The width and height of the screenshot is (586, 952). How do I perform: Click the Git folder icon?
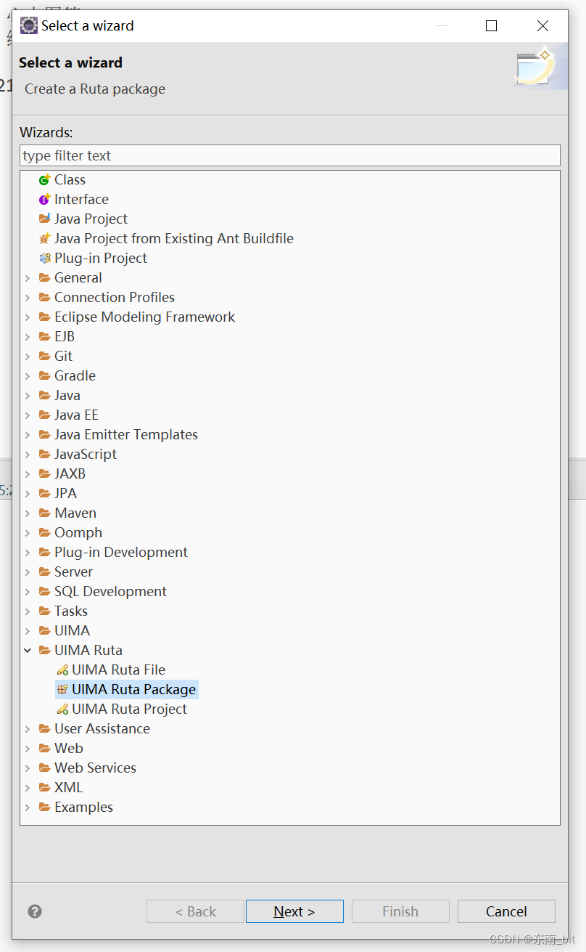[44, 356]
